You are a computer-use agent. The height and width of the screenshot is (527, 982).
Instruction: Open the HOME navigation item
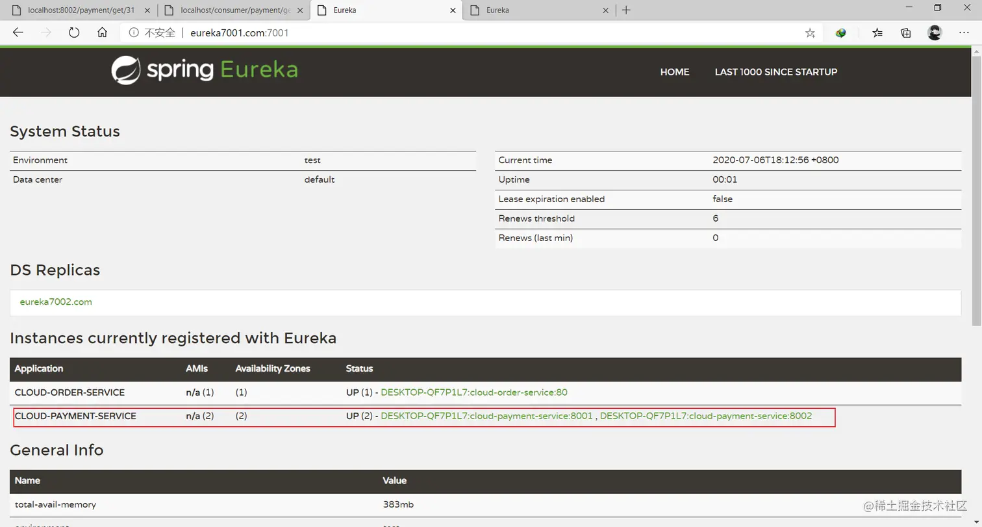[x=675, y=72]
